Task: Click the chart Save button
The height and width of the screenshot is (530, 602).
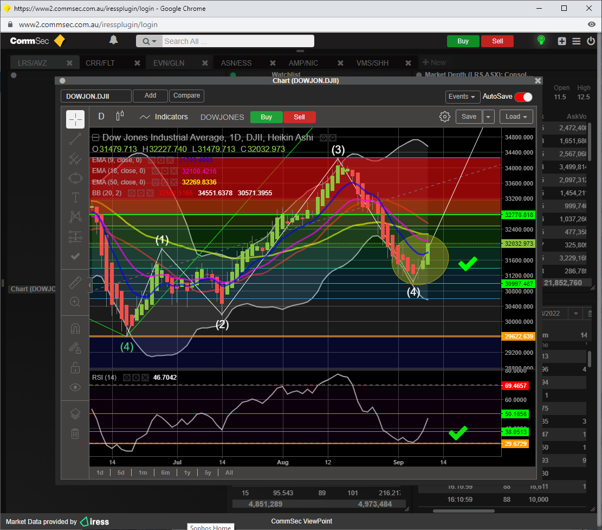Action: 469,117
